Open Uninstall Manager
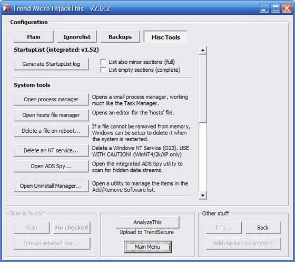Screen dimensions: 295x262 point(51,186)
